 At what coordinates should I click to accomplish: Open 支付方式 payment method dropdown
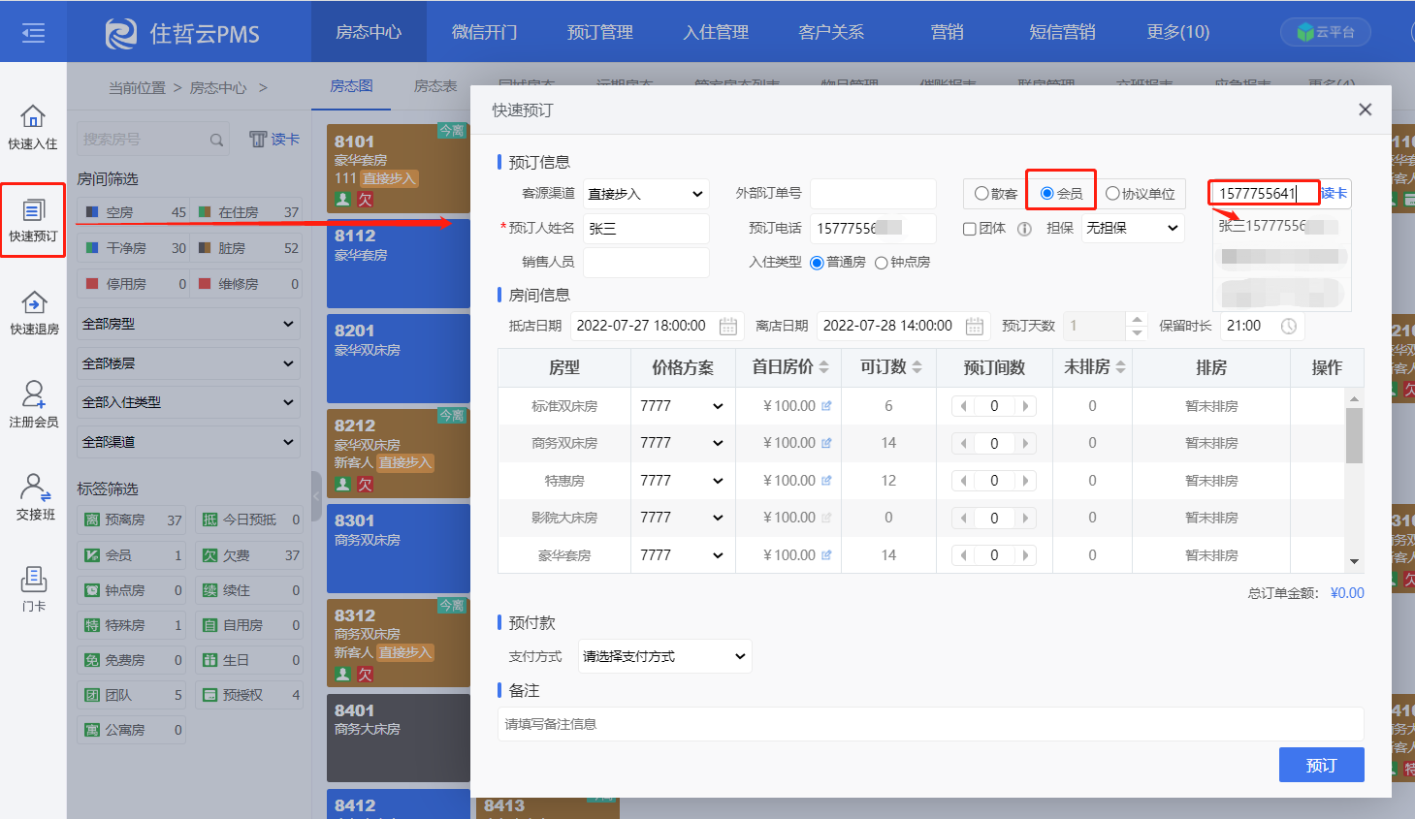coord(664,656)
